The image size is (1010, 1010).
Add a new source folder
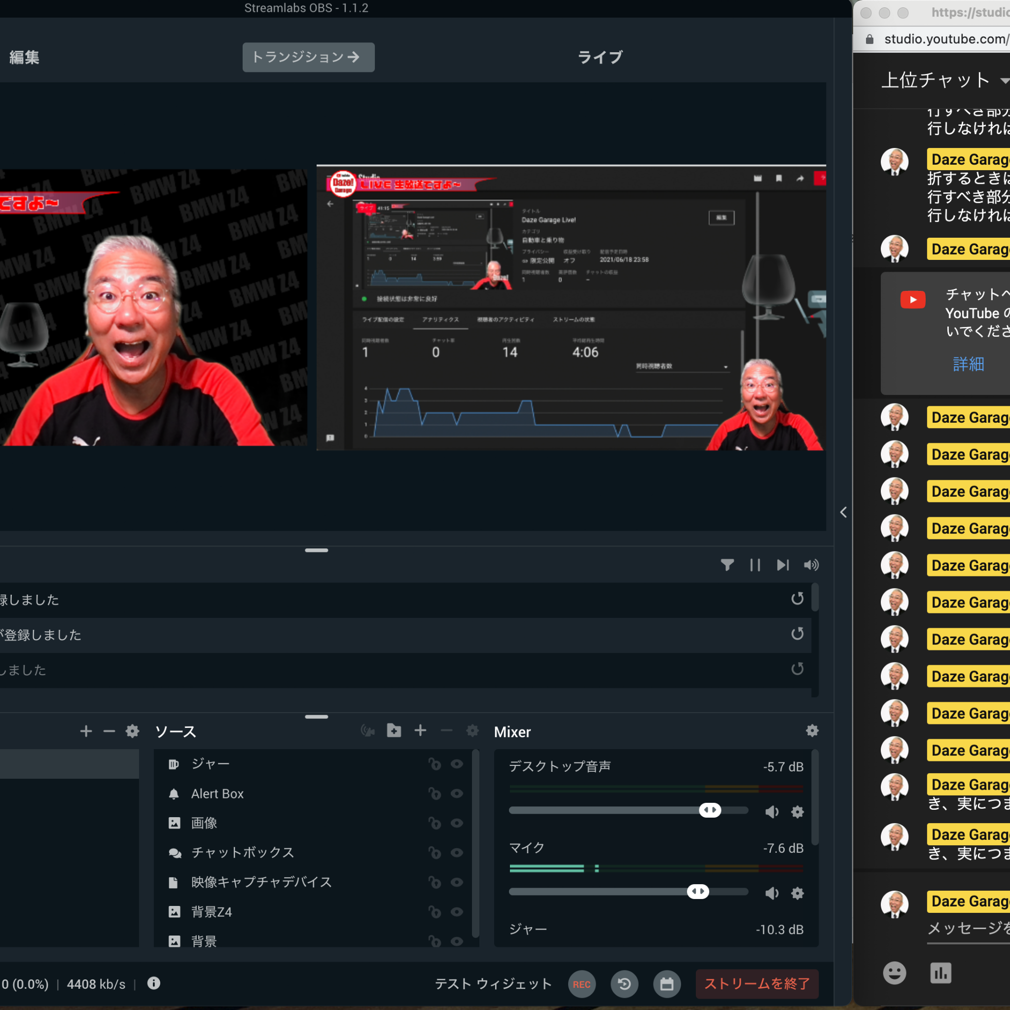coord(394,730)
